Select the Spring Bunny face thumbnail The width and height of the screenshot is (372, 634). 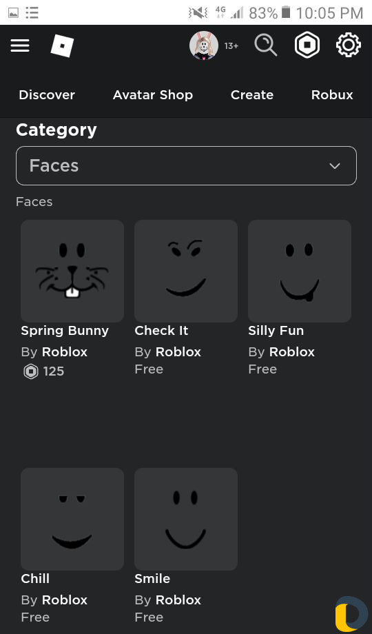(72, 271)
